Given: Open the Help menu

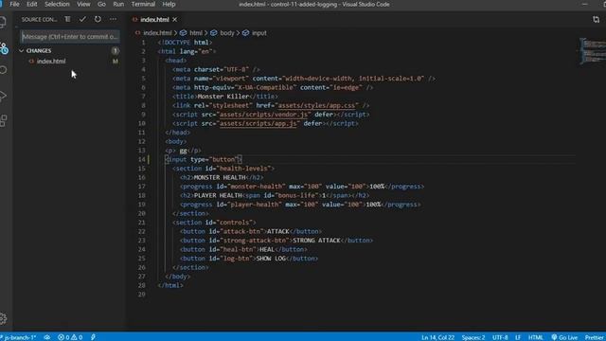Looking at the screenshot, I should (169, 4).
